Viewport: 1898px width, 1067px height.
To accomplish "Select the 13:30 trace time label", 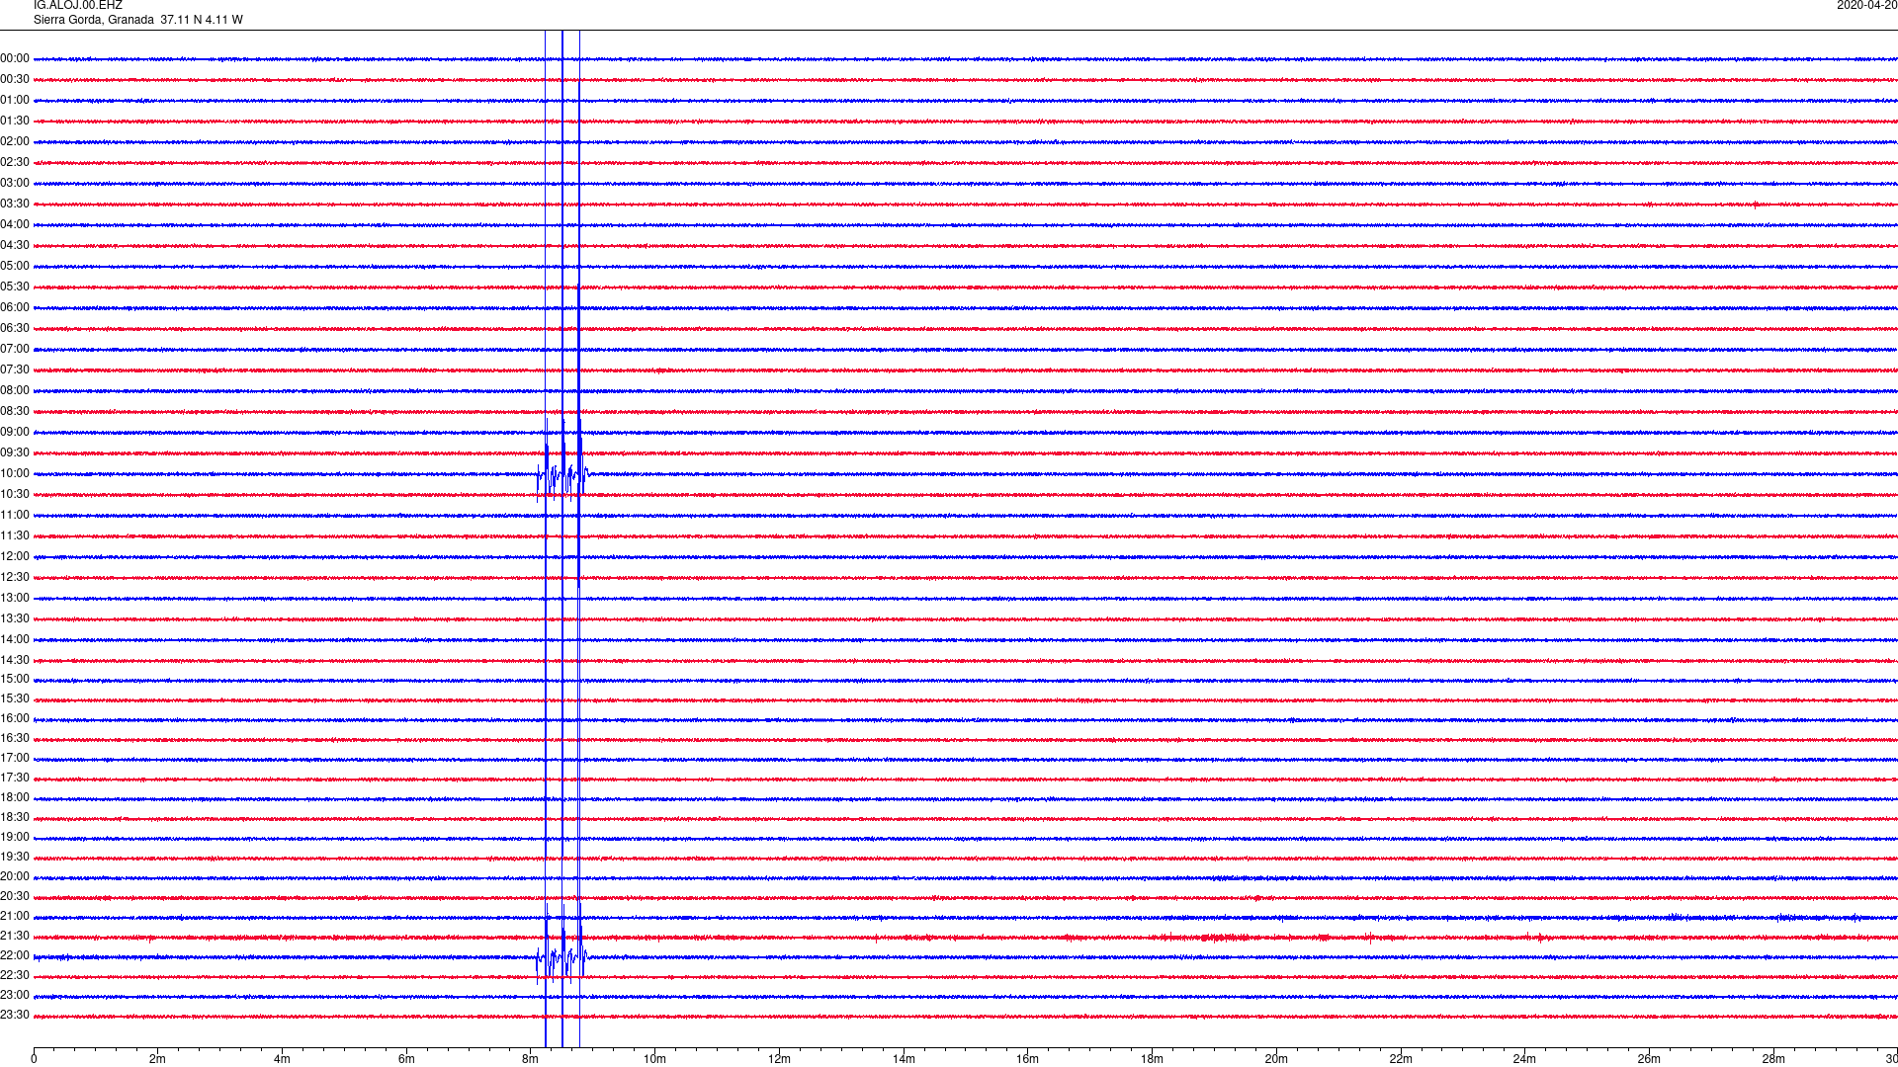I will coord(15,619).
